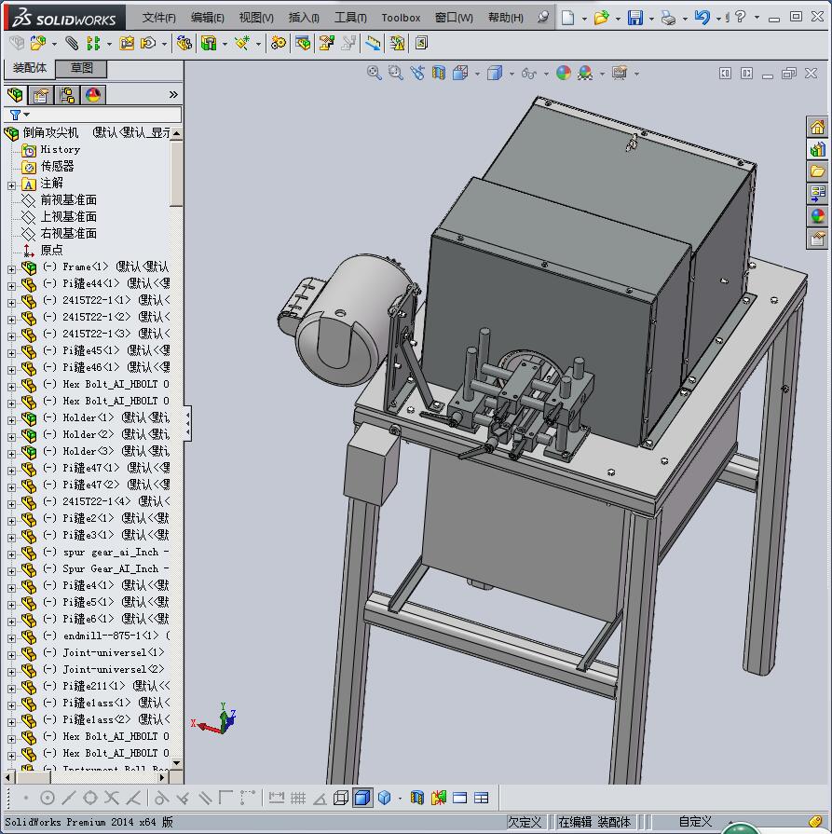Expand the Holder<1> tree node
Viewport: 832px width, 834px height.
coord(12,420)
